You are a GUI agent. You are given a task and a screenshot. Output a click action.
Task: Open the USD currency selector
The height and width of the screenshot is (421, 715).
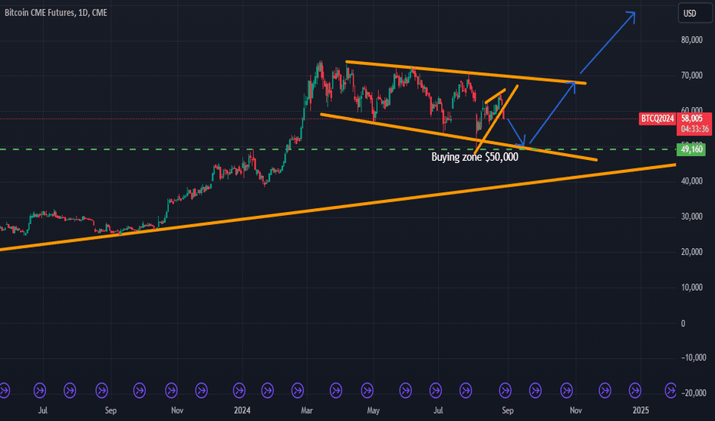[694, 13]
